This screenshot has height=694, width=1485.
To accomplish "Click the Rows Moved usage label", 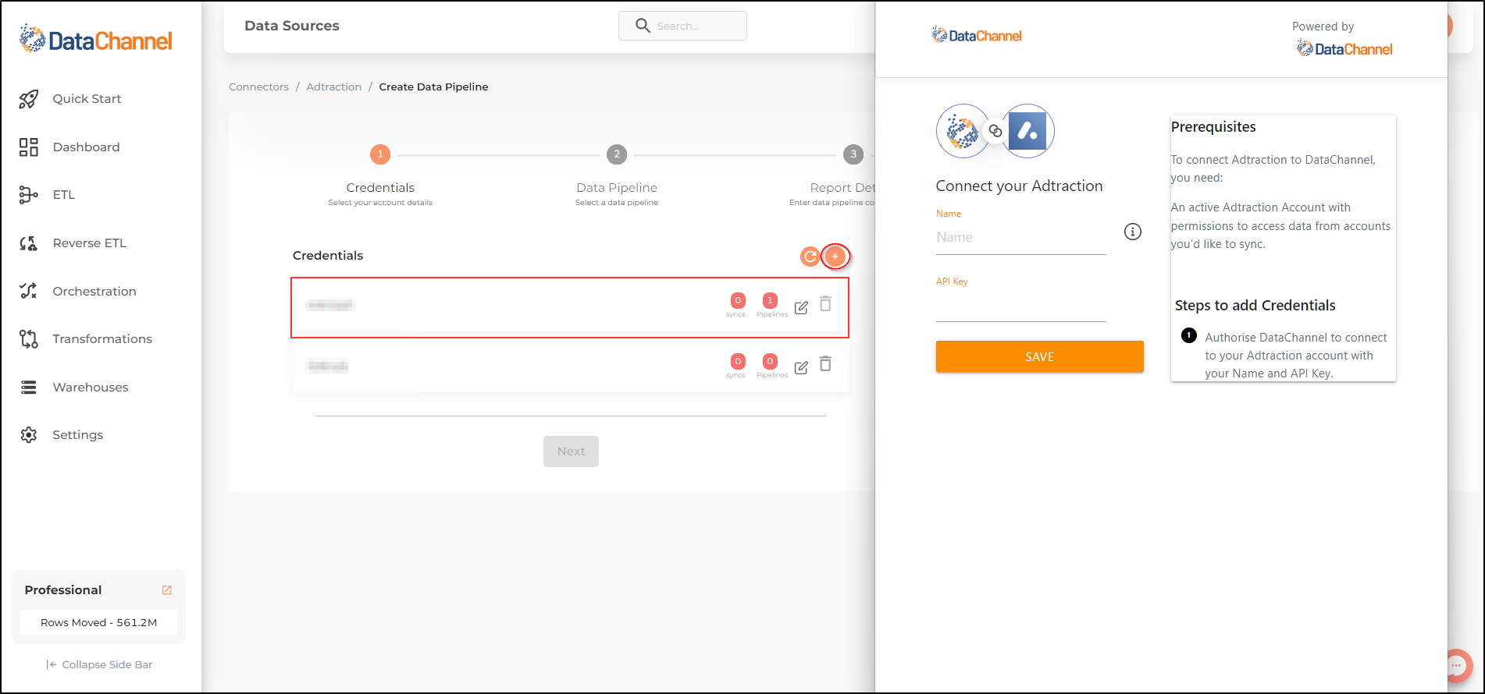I will (x=99, y=622).
